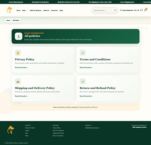Open Mission & Vision footer link

pos(30,128)
